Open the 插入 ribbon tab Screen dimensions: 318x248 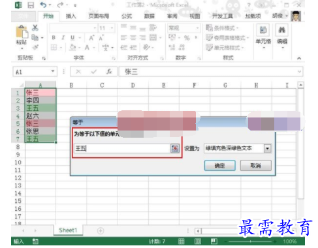pos(71,16)
